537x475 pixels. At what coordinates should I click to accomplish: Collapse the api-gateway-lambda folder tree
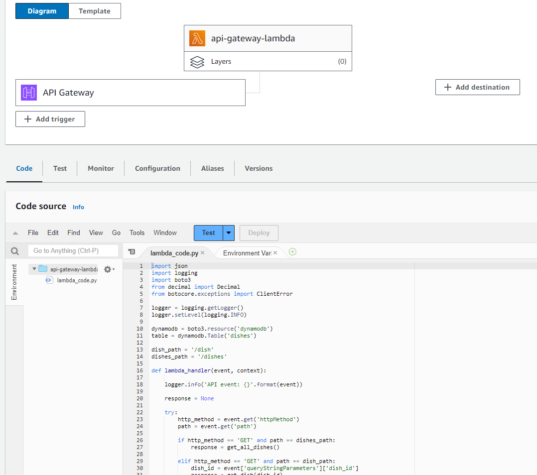click(x=34, y=269)
